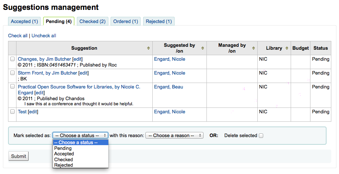The image size is (339, 174).
Task: Open edit link for Storm Front
Action: click(x=83, y=73)
